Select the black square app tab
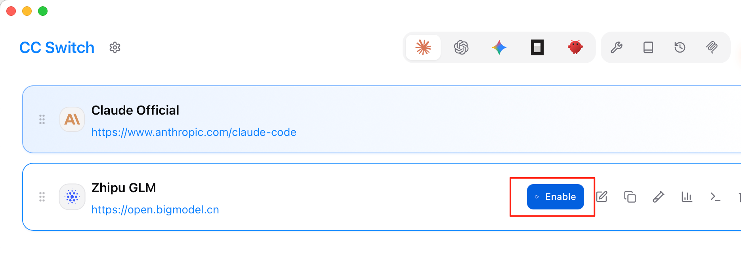 (537, 47)
